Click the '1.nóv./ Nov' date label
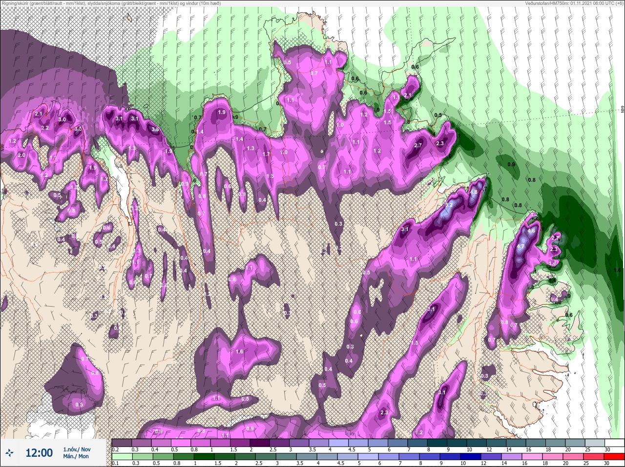 77,449
